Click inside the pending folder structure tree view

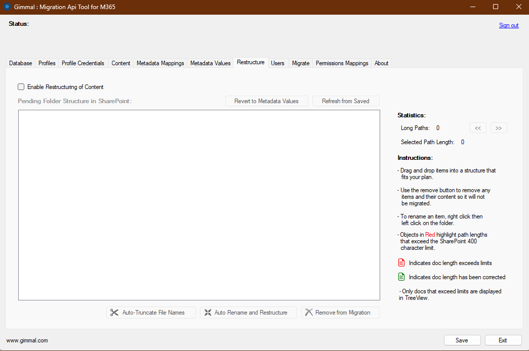tap(199, 205)
